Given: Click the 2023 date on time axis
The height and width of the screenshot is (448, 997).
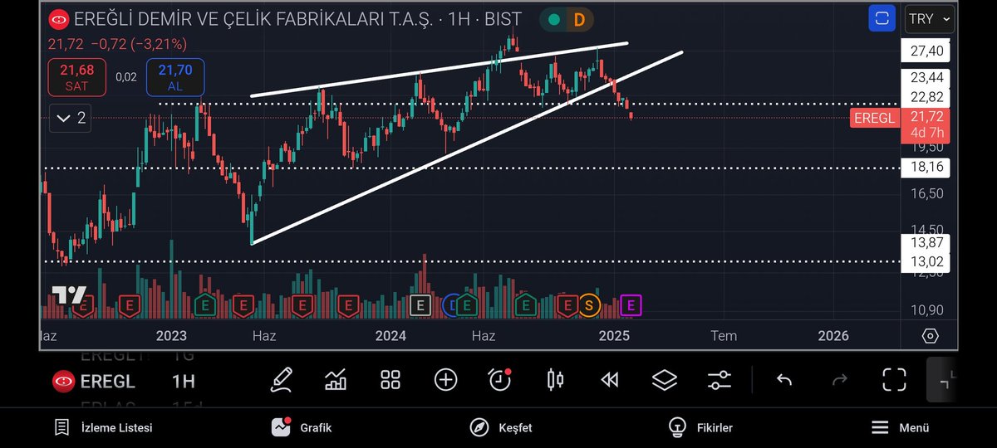Looking at the screenshot, I should click(x=171, y=335).
